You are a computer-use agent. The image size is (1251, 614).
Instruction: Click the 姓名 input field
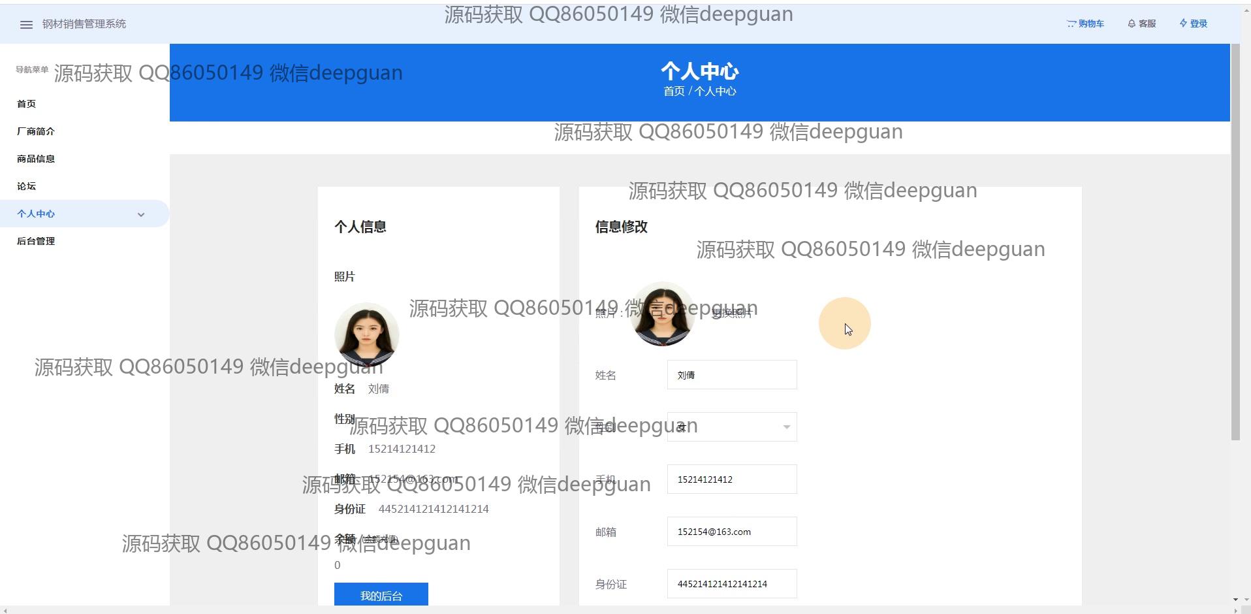(x=731, y=375)
